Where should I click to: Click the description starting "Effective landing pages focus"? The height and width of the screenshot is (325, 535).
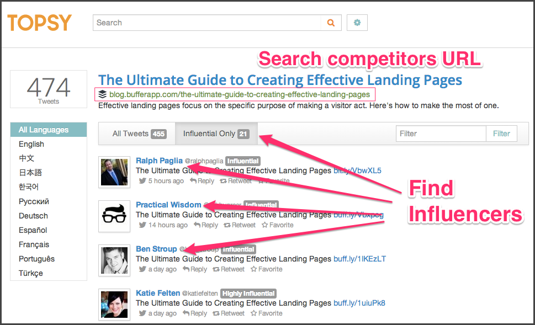coord(299,106)
